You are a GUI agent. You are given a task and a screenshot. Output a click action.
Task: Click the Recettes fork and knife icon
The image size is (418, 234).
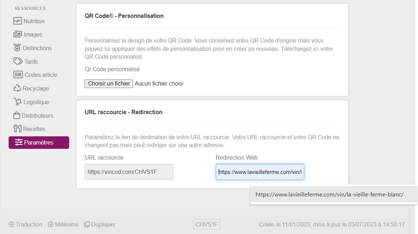(x=17, y=129)
